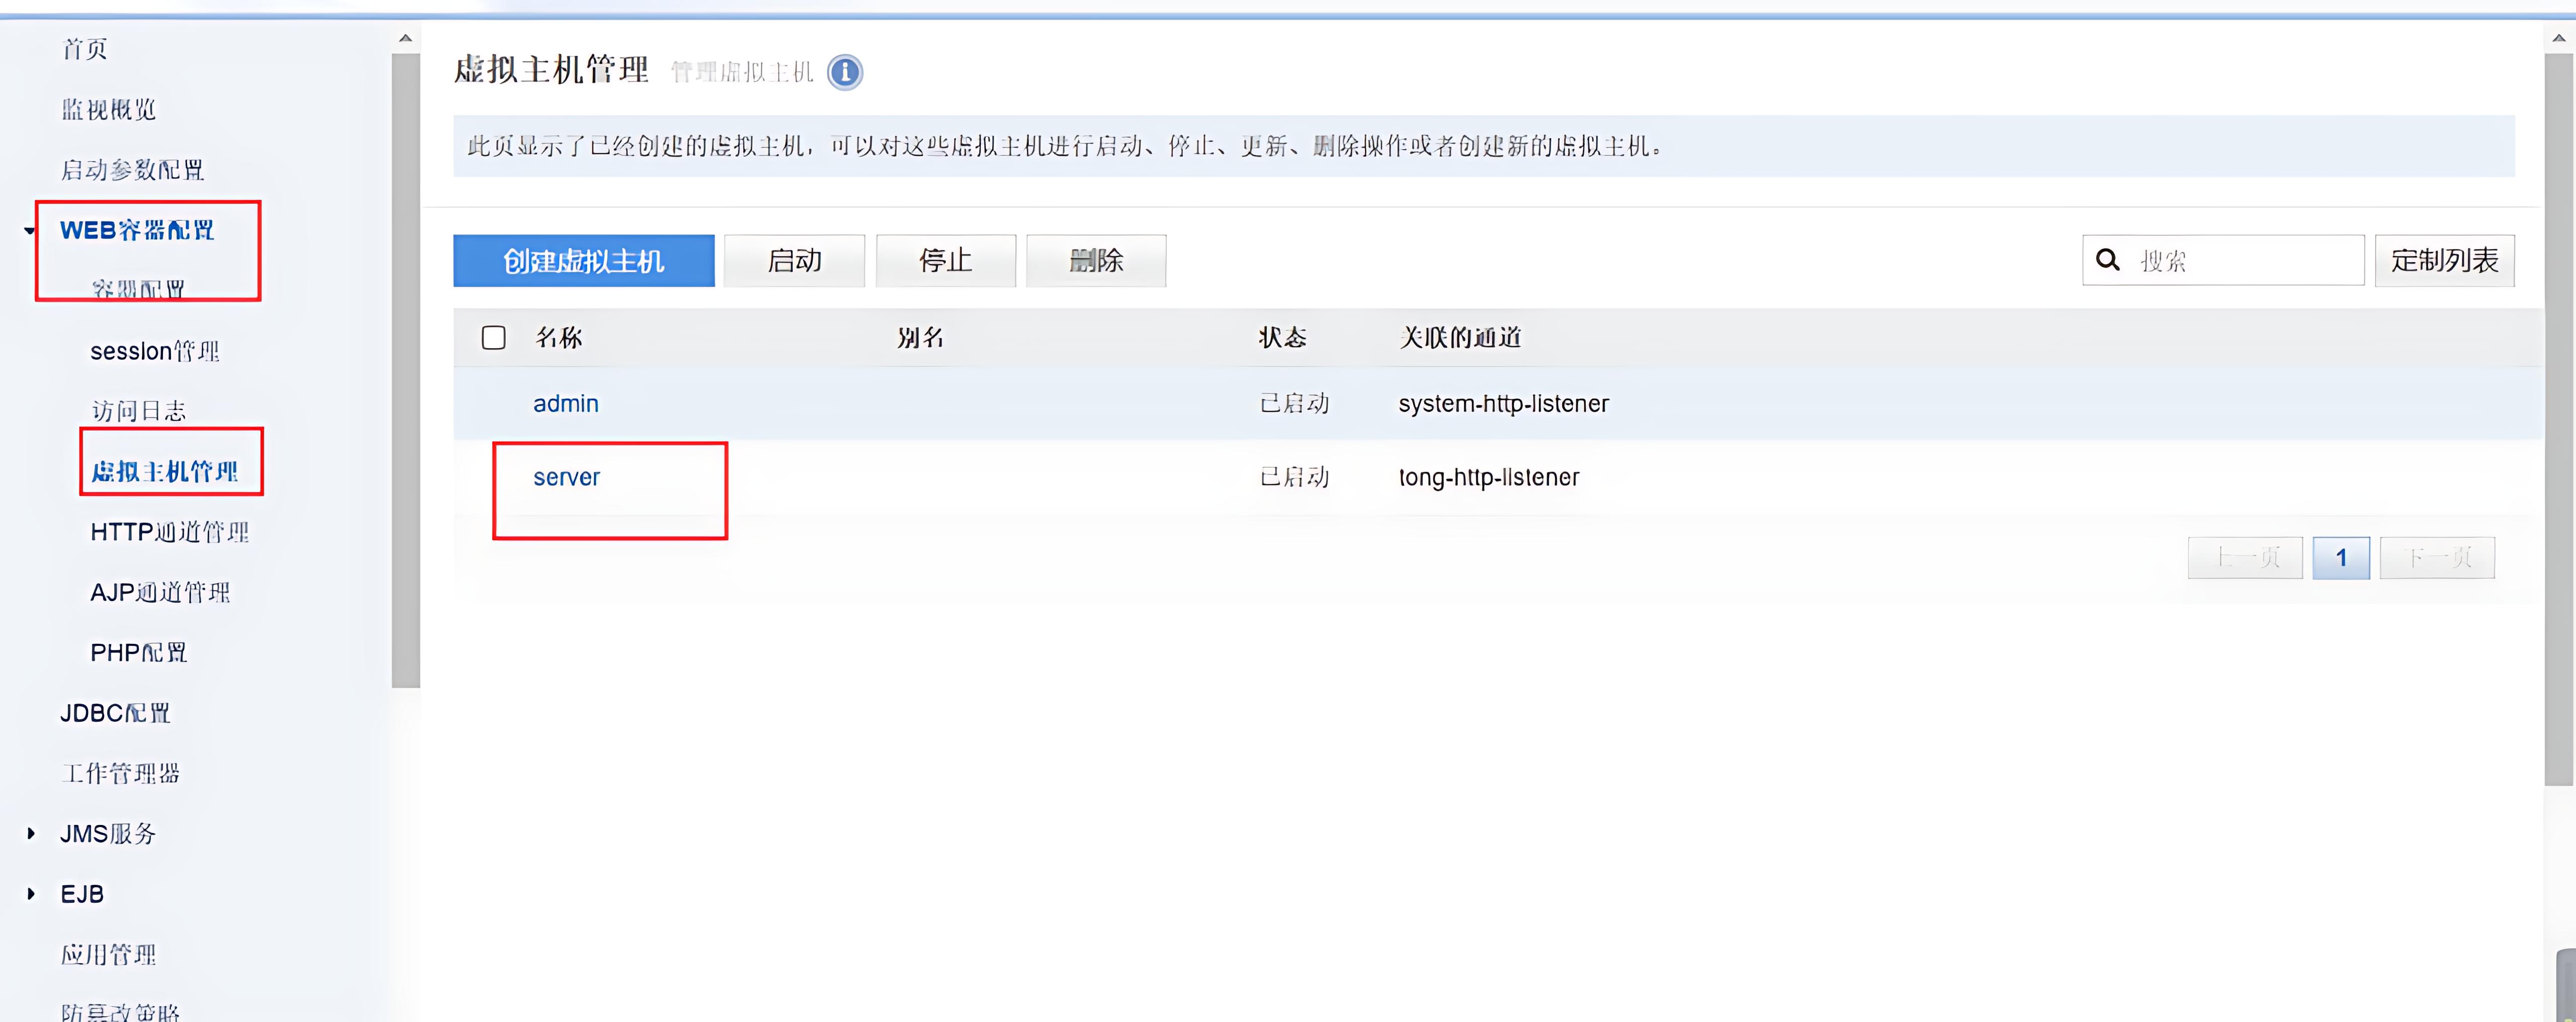The height and width of the screenshot is (1022, 2576).
Task: Open the server virtual host link
Action: (566, 477)
